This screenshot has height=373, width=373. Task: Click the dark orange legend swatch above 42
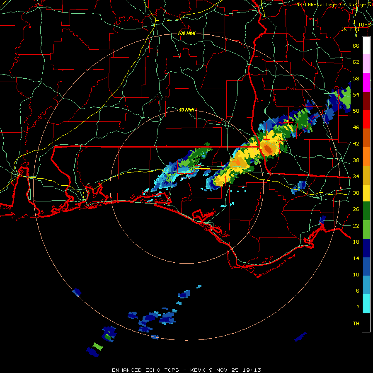pos(366,138)
